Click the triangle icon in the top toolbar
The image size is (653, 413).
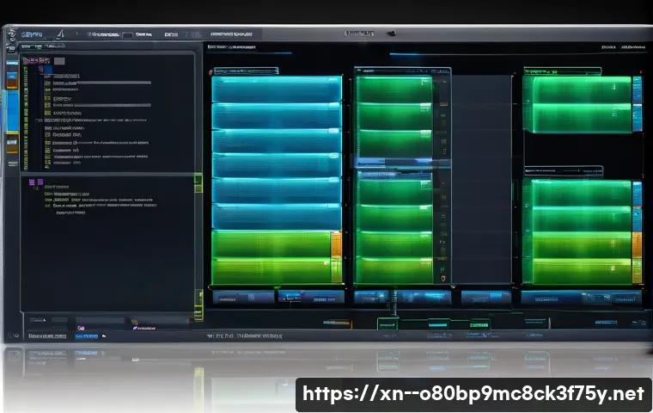[x=60, y=34]
